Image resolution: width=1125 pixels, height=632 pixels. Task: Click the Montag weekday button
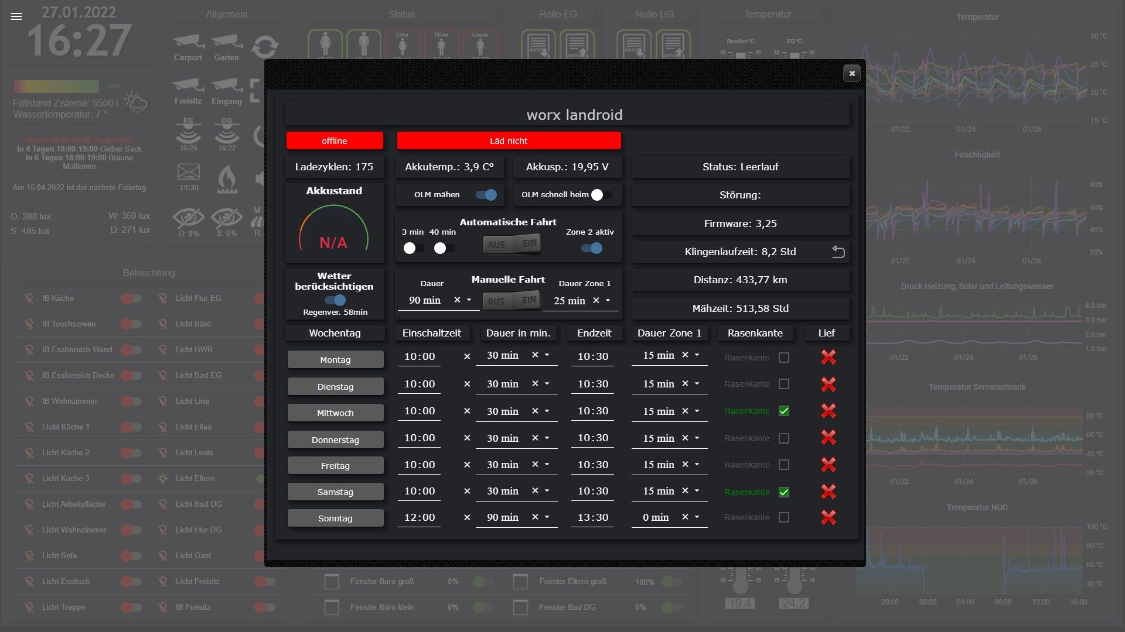pos(335,359)
